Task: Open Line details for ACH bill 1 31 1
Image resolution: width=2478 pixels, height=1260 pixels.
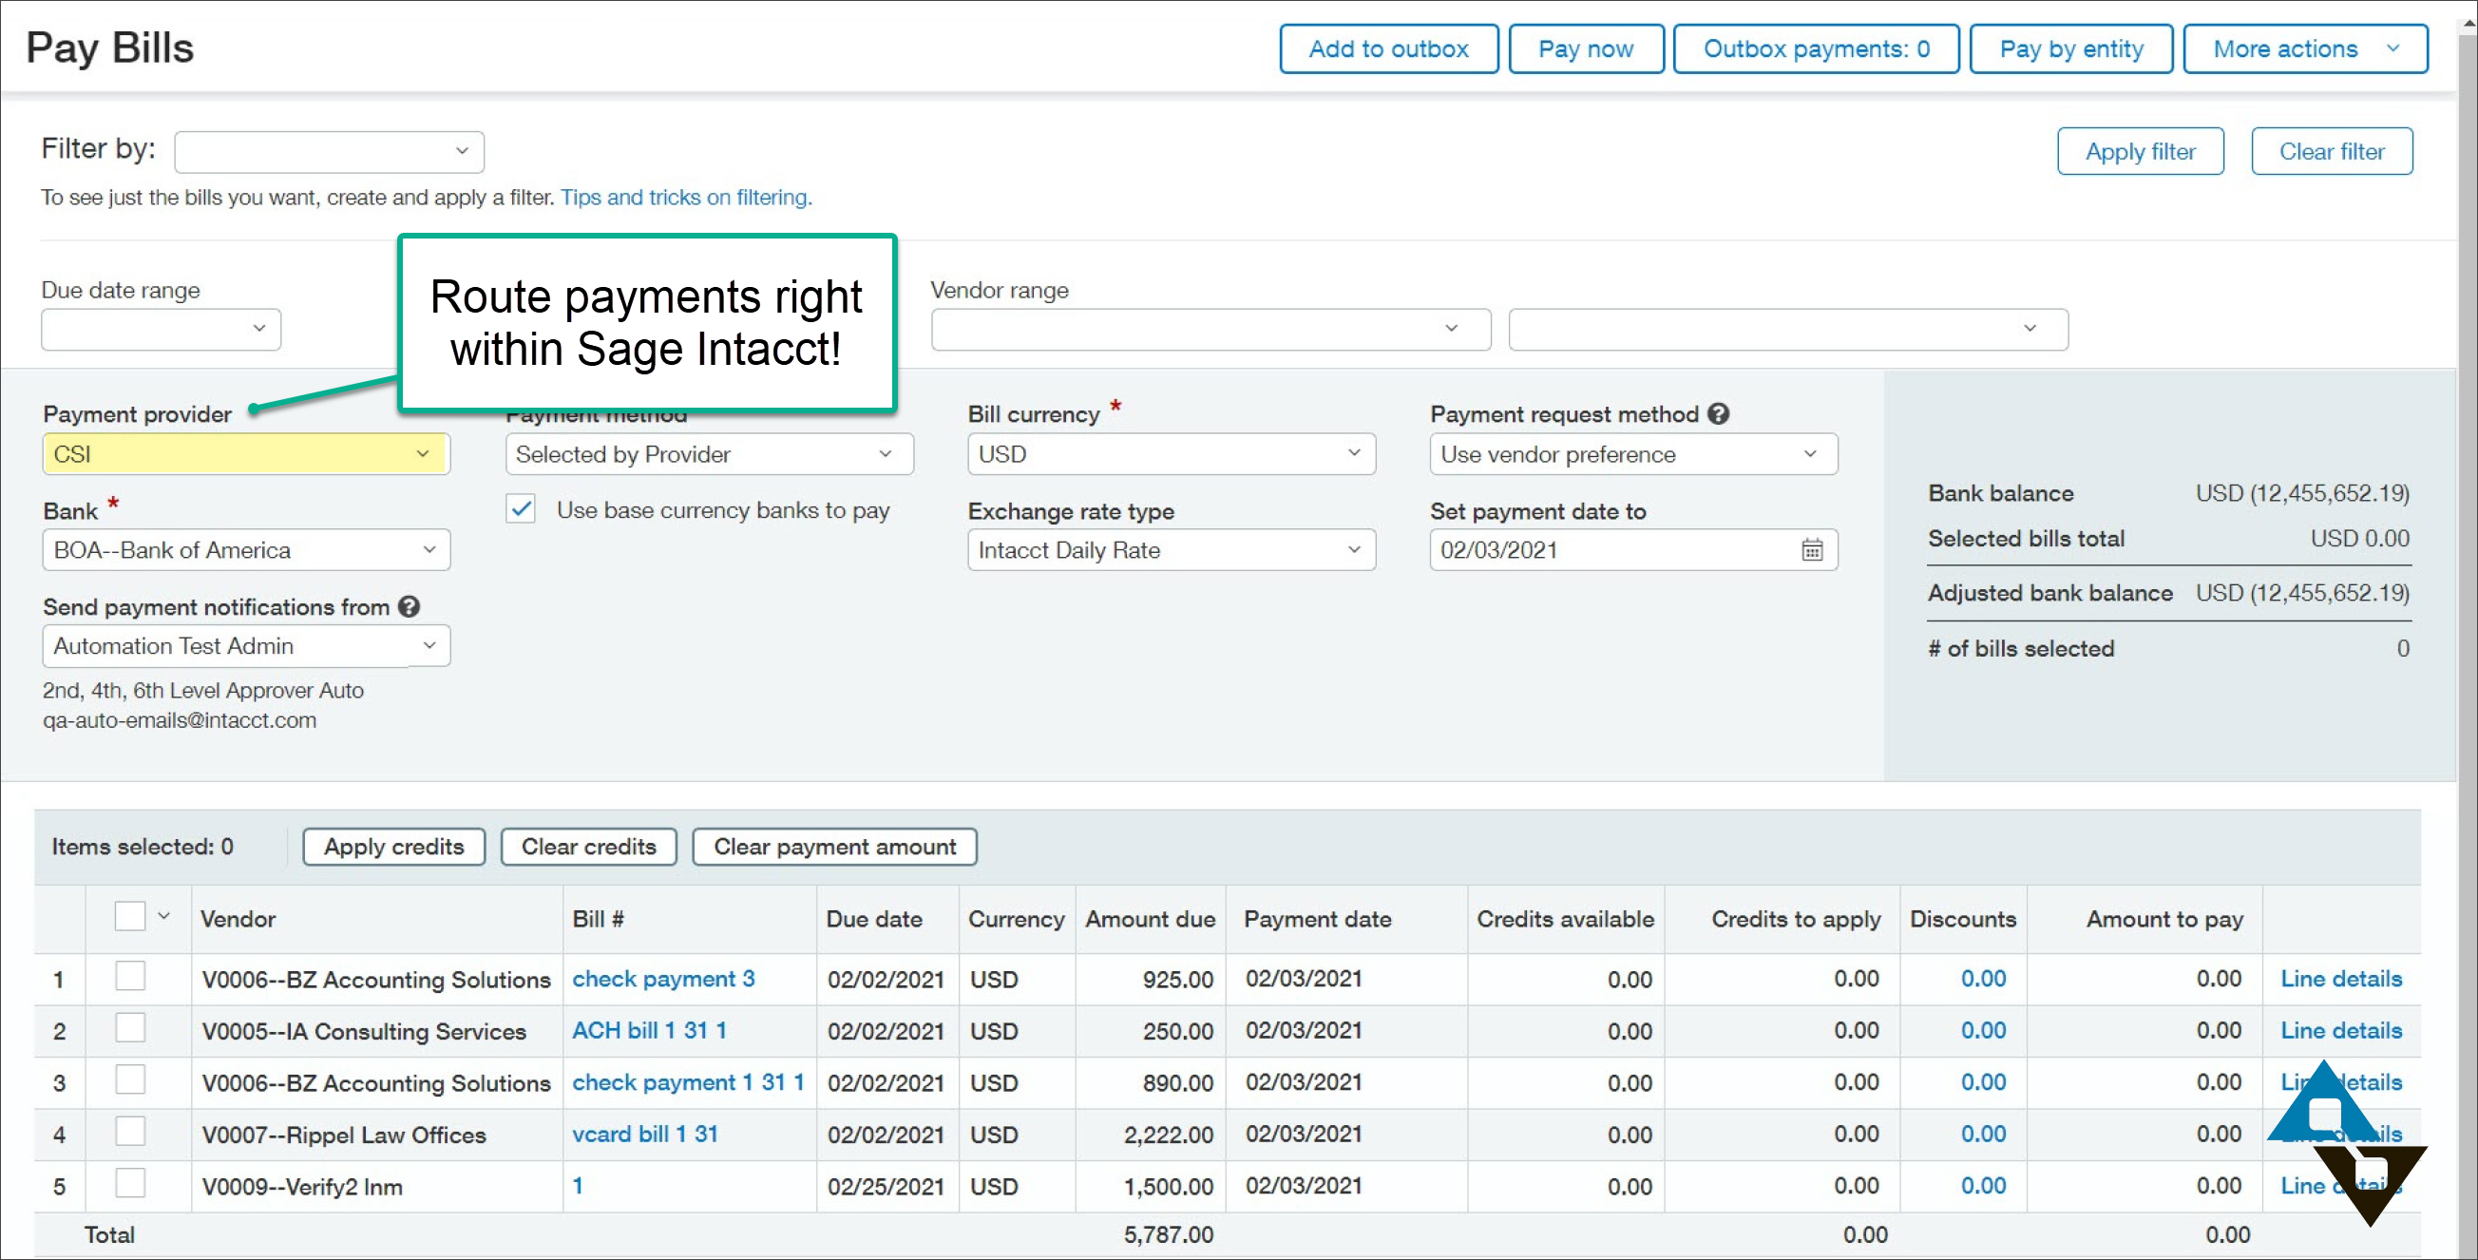Action: click(2340, 1030)
